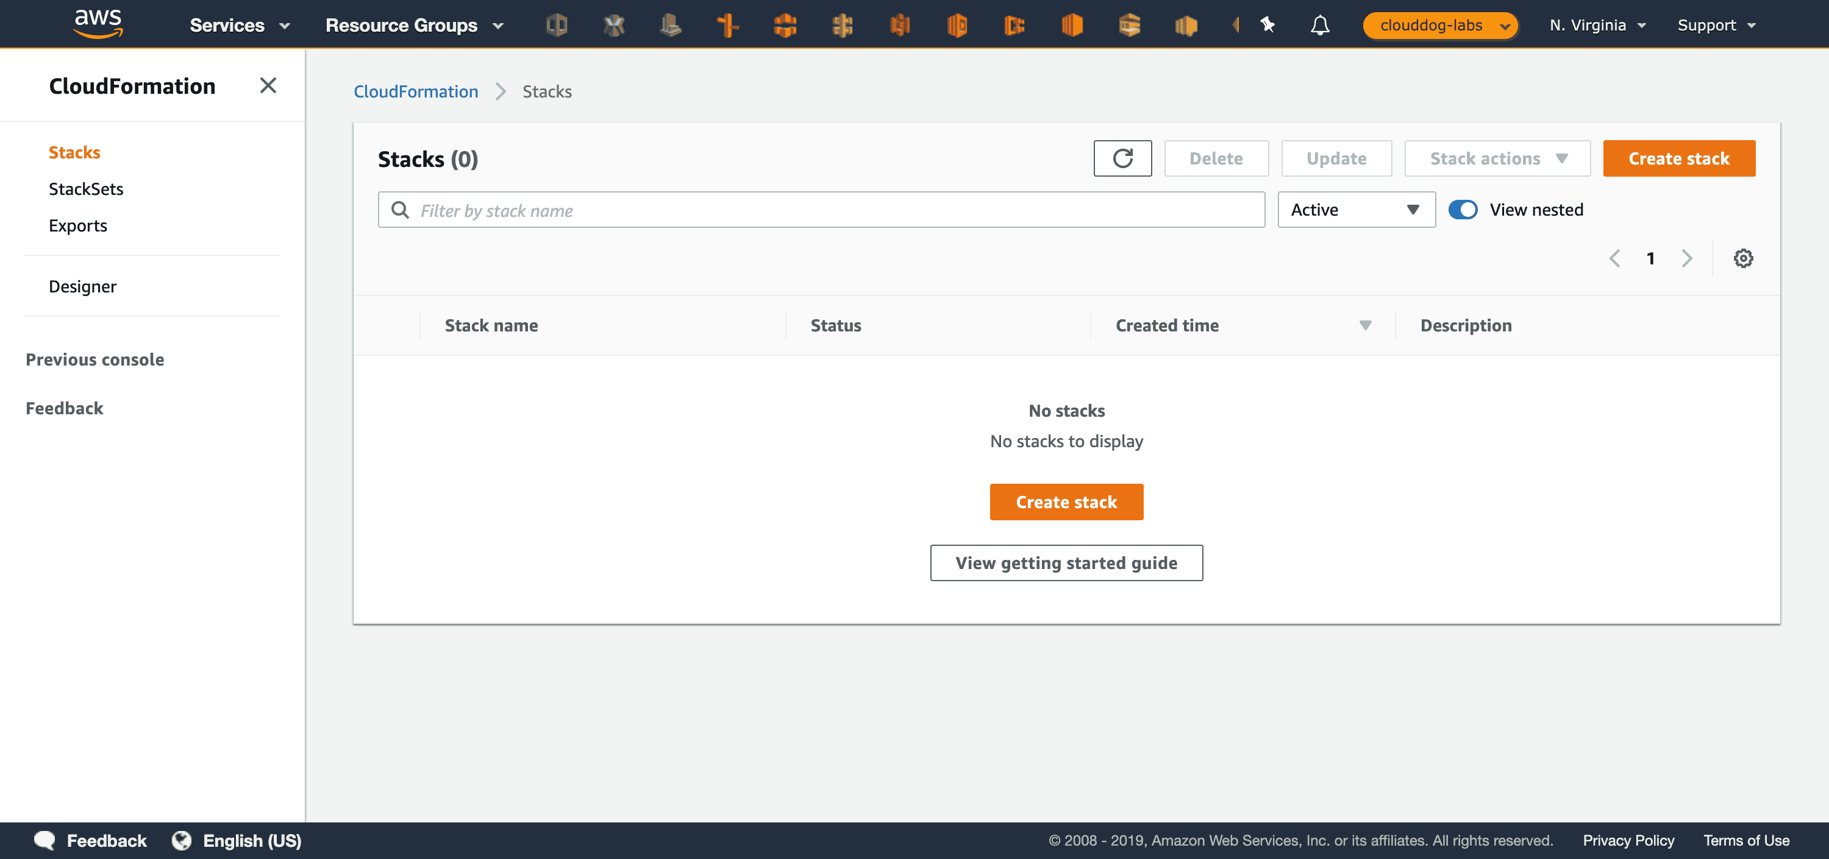1829x859 pixels.
Task: Click the first pinned AWS service shortcut
Action: coord(557,25)
